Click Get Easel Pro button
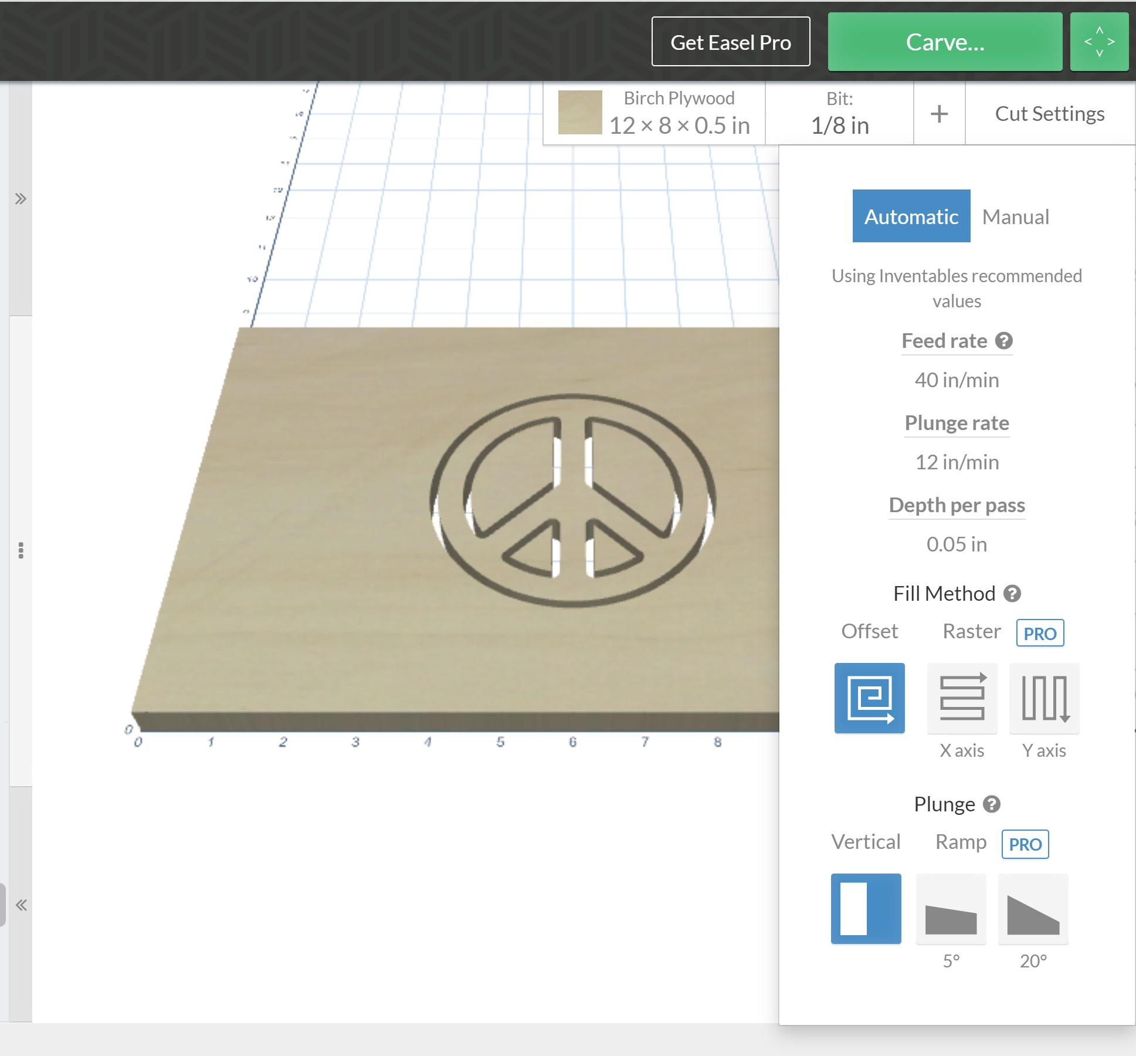Image resolution: width=1136 pixels, height=1056 pixels. 730,42
